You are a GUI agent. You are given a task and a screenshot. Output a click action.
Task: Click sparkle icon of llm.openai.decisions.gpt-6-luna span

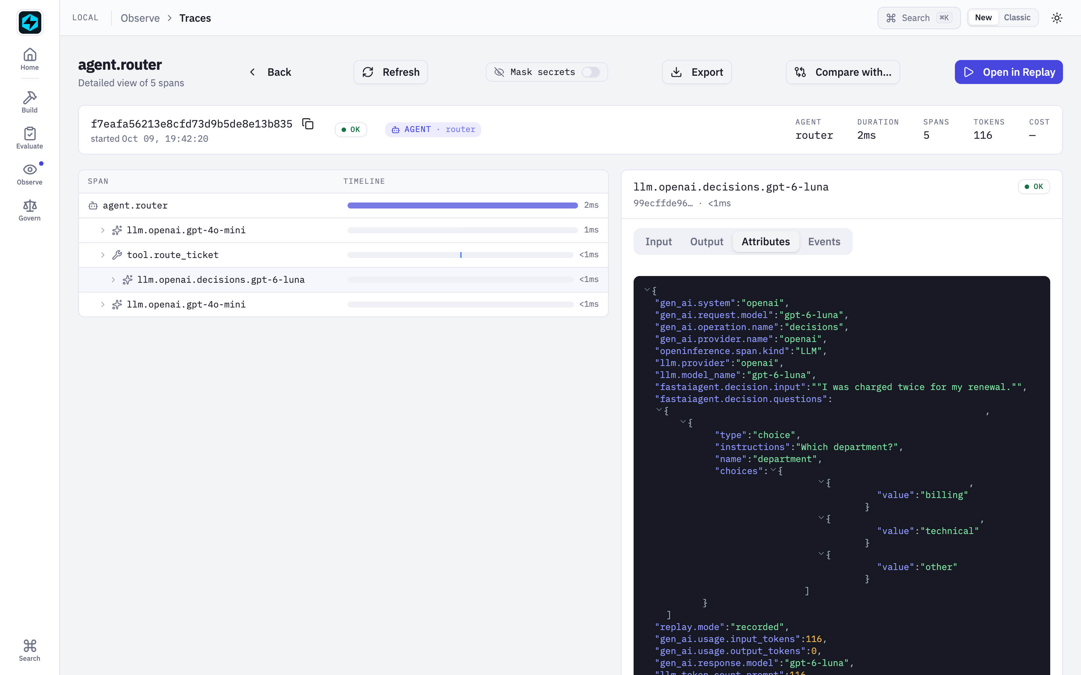pyautogui.click(x=128, y=280)
